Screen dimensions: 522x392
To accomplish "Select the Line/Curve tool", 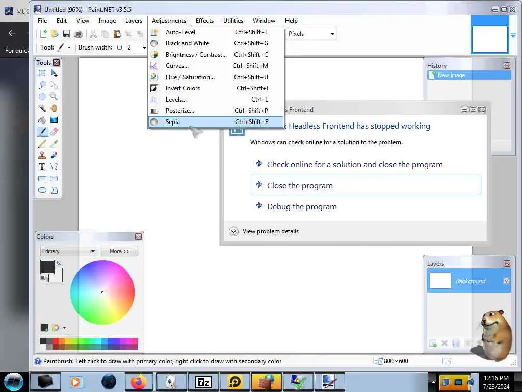I will click(54, 167).
